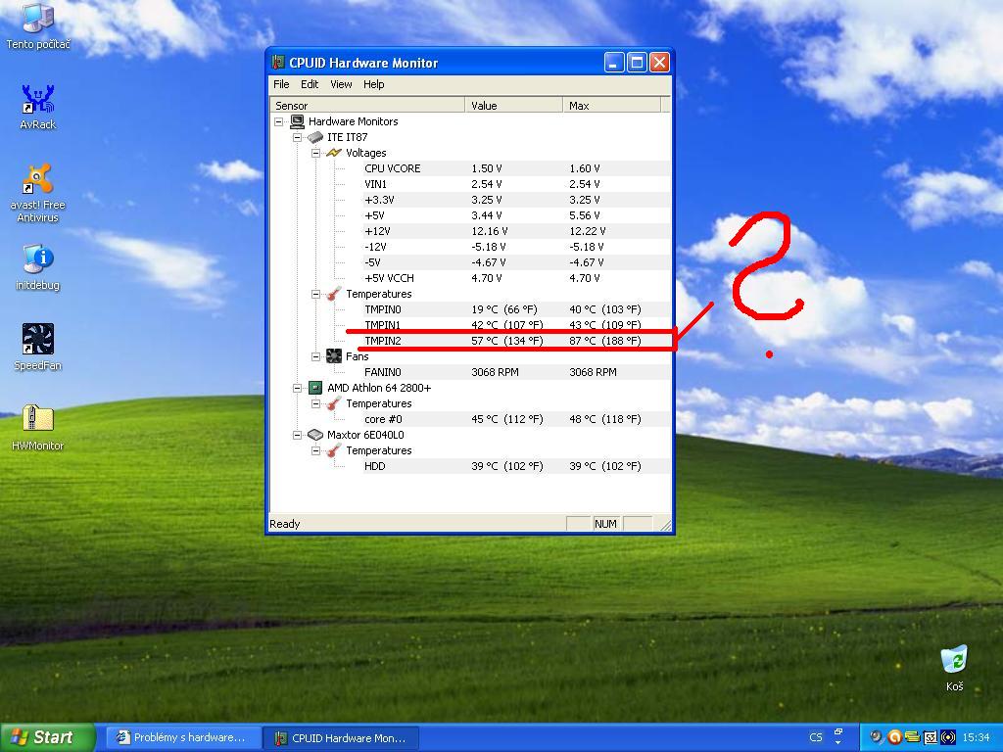Screen dimensions: 1003x752
Task: Click the 87 °C max value
Action: click(605, 341)
